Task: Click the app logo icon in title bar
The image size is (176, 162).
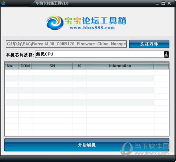Action: click(x=3, y=3)
